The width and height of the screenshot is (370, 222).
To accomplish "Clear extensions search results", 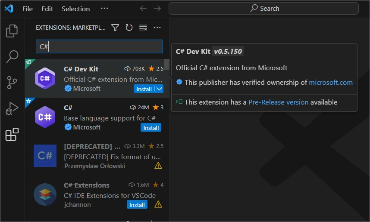I will coord(143,28).
